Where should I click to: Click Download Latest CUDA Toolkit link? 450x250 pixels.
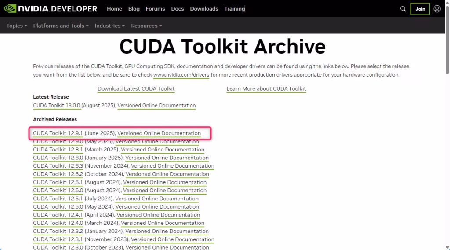point(136,89)
